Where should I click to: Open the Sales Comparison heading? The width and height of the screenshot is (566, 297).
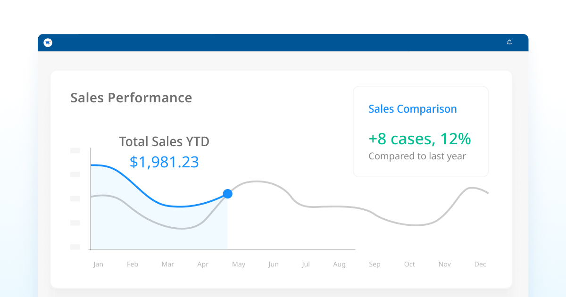coord(412,109)
